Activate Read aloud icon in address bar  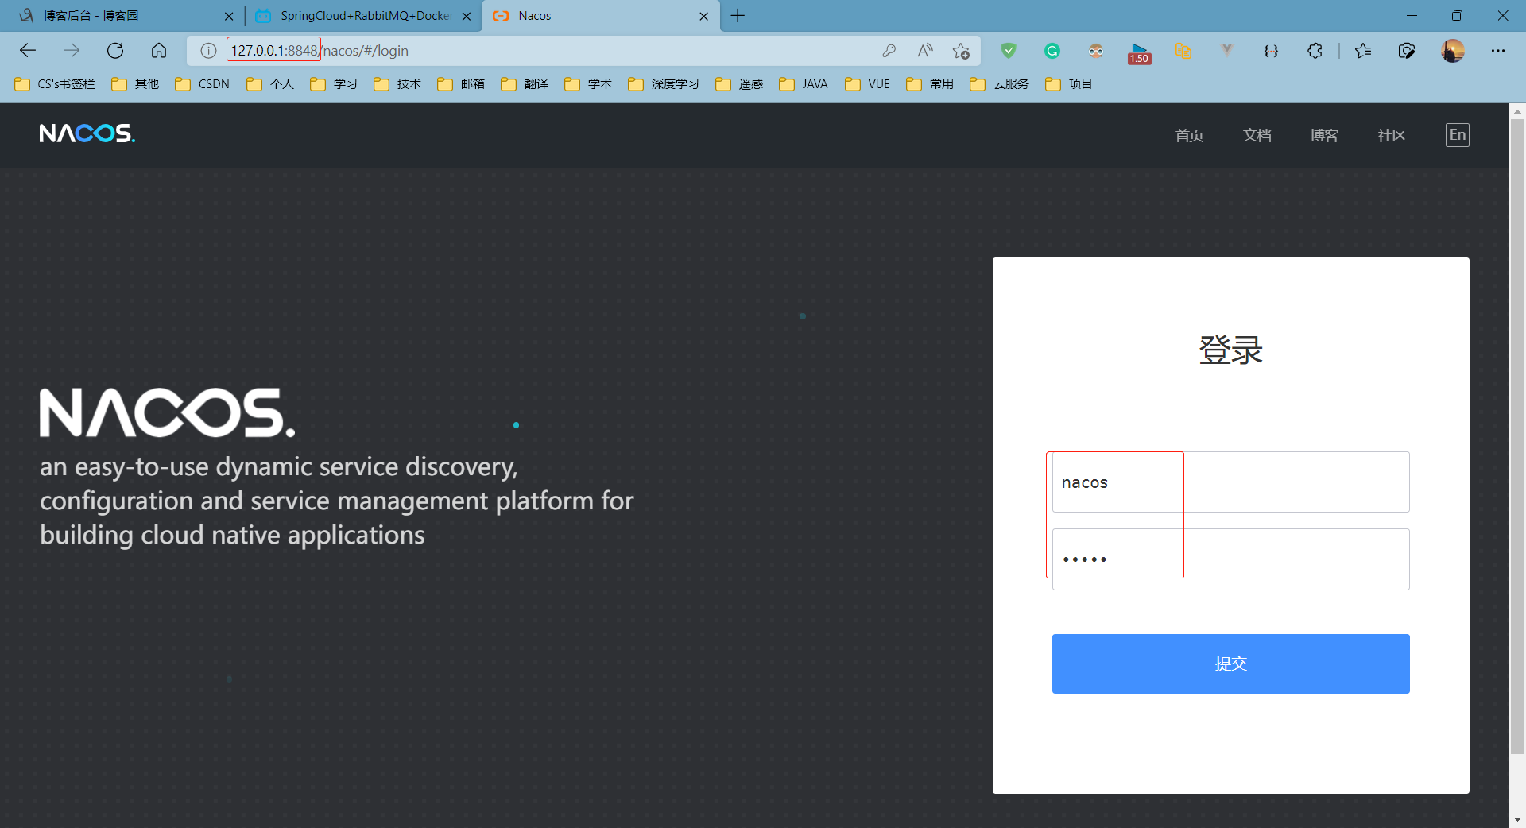click(x=925, y=51)
